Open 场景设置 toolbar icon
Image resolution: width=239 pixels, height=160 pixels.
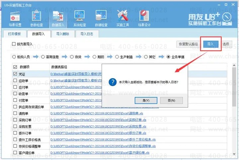pyautogui.click(x=15, y=19)
